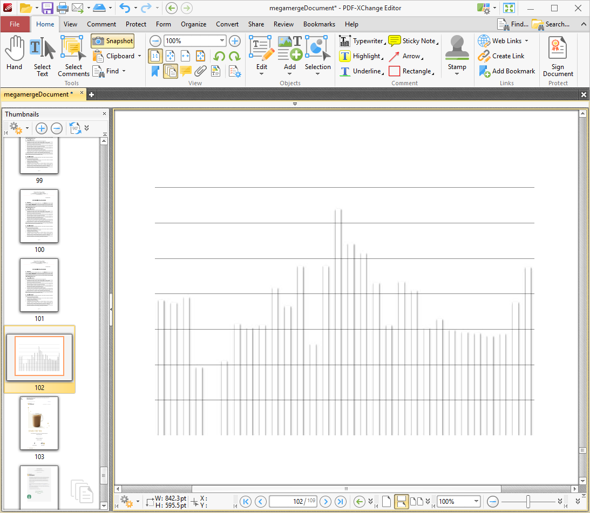
Task: Select the Underline tool
Action: coord(361,71)
